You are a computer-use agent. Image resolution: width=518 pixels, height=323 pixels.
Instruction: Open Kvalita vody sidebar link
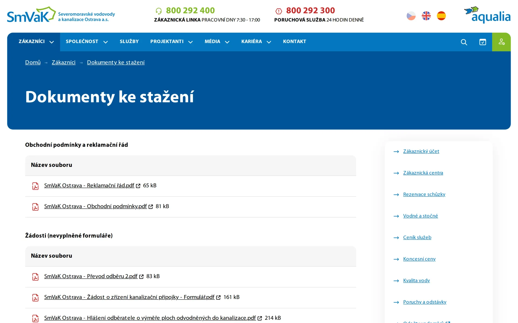(417, 280)
